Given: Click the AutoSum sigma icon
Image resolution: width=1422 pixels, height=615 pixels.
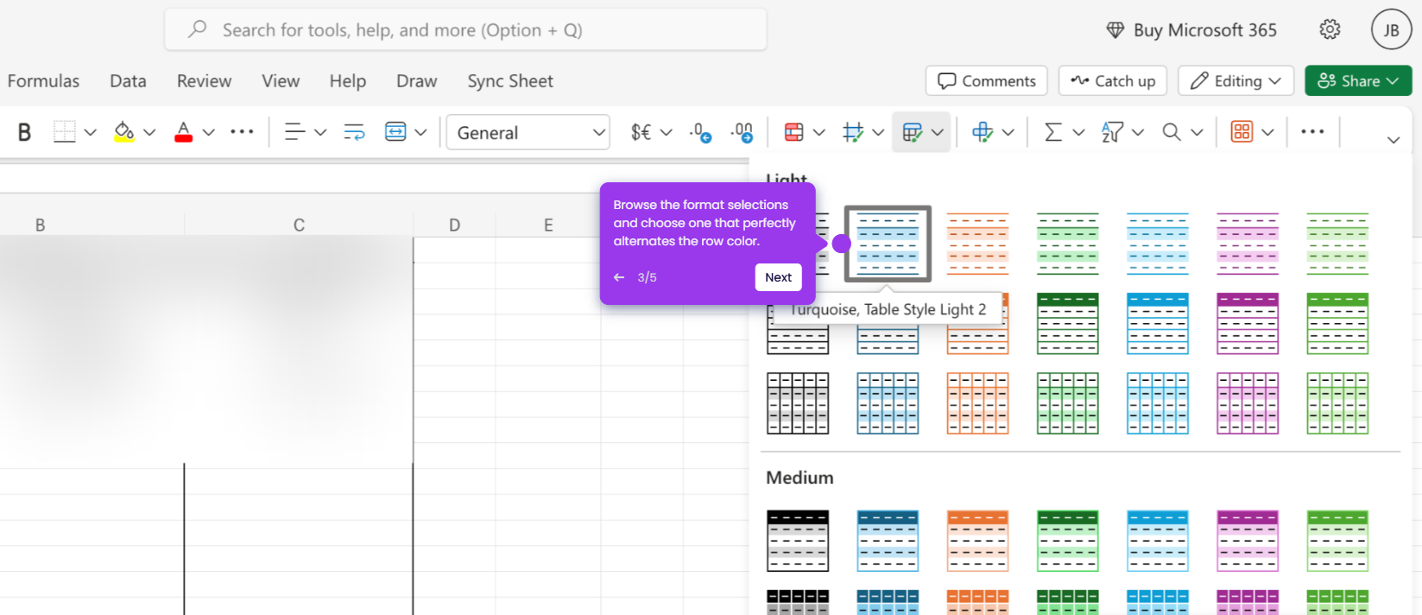Looking at the screenshot, I should pyautogui.click(x=1052, y=132).
